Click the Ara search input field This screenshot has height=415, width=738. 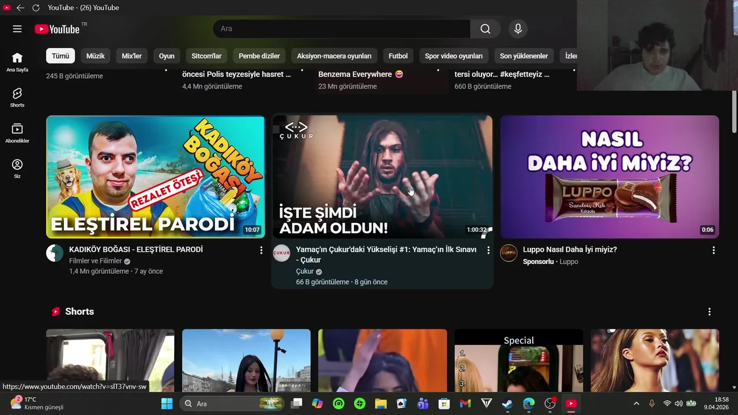pyautogui.click(x=341, y=29)
